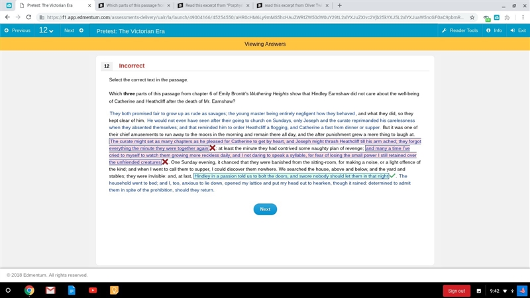Click the Reader Tools wrench icon
Image resolution: width=530 pixels, height=298 pixels.
444,30
